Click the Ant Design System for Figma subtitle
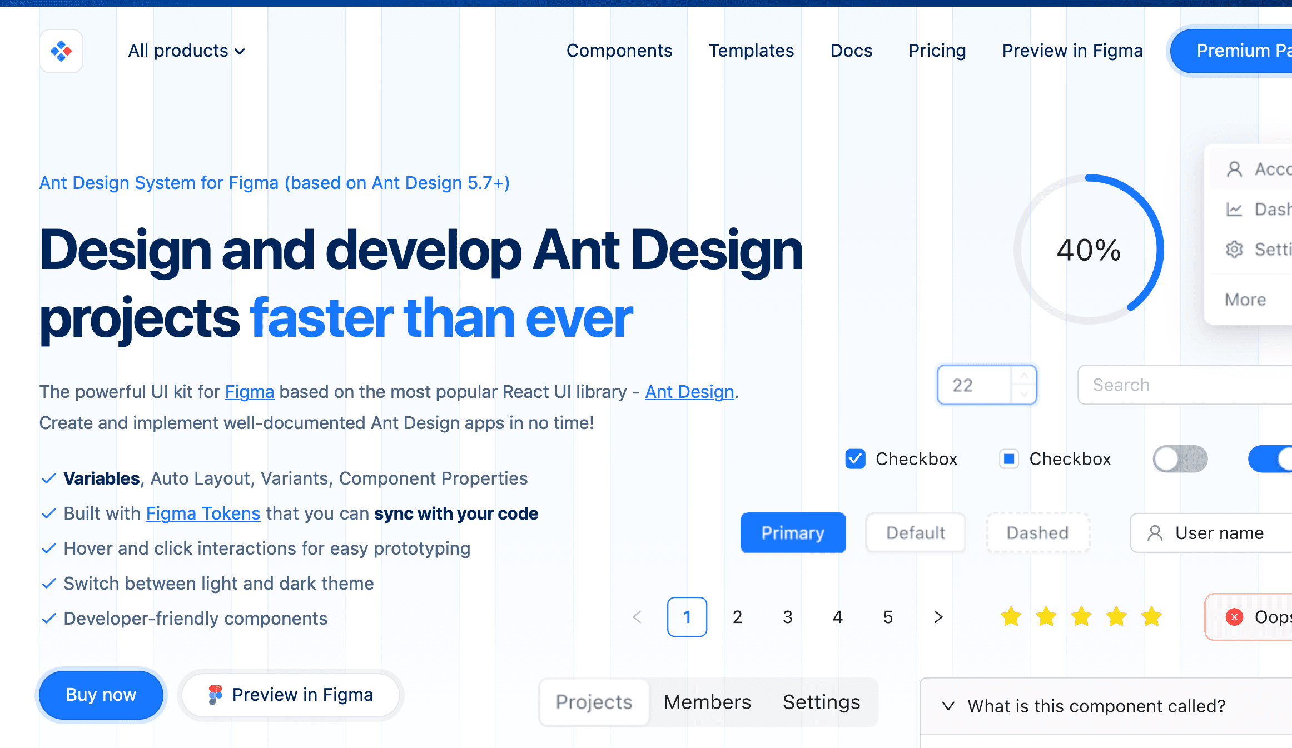 tap(275, 183)
